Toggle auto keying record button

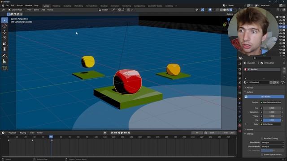coord(105,133)
